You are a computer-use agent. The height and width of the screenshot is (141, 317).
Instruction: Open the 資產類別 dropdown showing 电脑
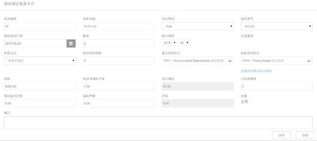pos(198,26)
